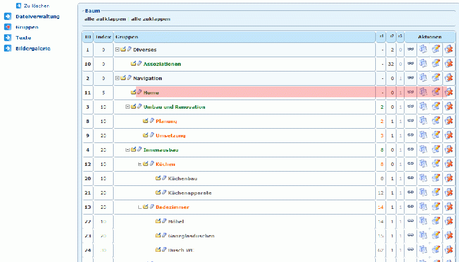Collapse the Umbau und Renovation node
This screenshot has width=459, height=262.
127,107
